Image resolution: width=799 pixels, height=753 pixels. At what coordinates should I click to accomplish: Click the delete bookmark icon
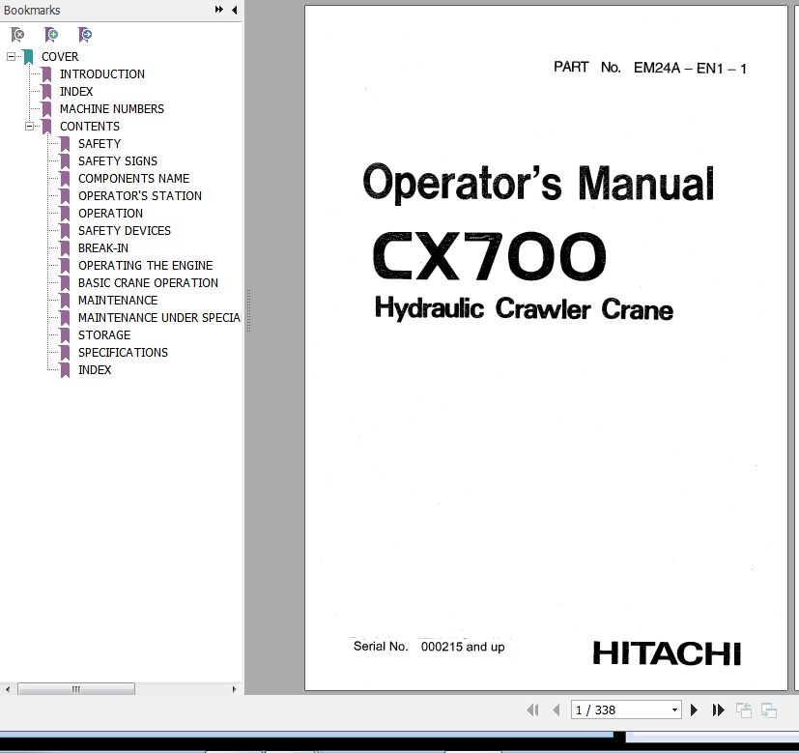click(x=17, y=35)
